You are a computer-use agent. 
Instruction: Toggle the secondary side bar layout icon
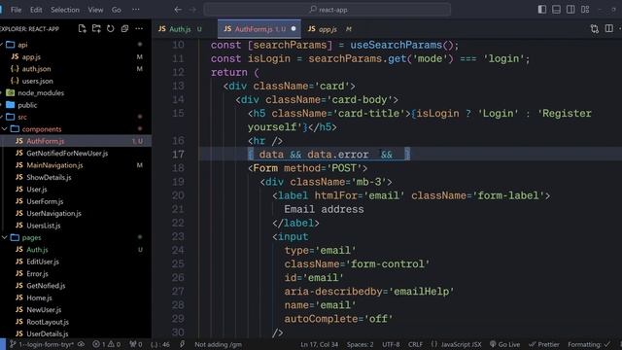pos(570,10)
